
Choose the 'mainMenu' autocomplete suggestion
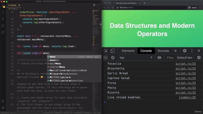click(74, 64)
